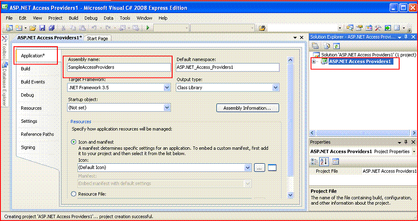
Task: Click Project File property row
Action: coord(364,171)
